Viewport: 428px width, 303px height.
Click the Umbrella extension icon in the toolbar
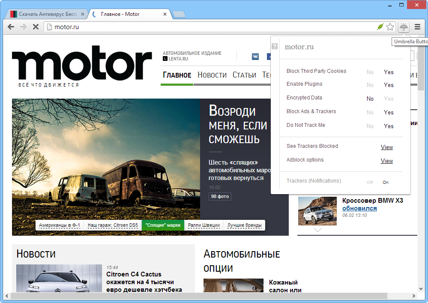pyautogui.click(x=403, y=27)
